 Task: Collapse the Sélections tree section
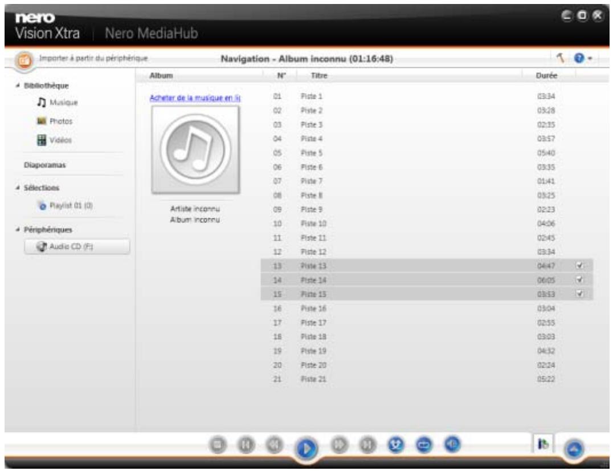(x=18, y=188)
